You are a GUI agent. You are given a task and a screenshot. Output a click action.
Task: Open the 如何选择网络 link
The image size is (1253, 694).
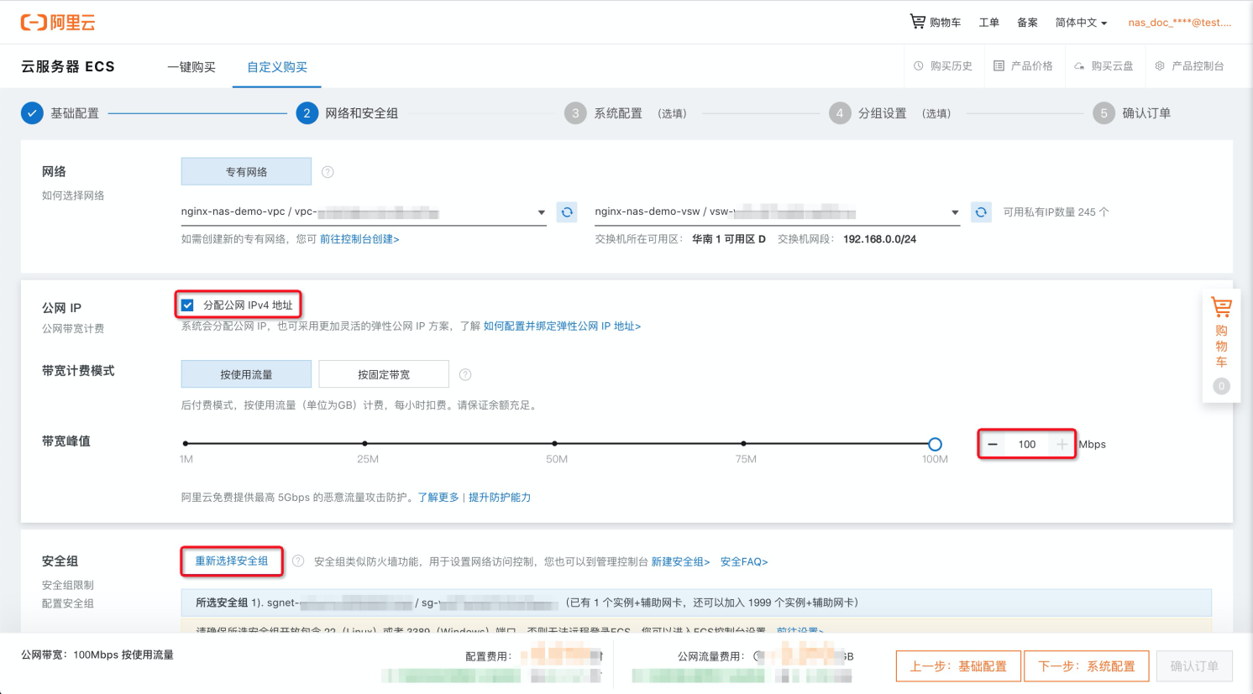pos(73,196)
